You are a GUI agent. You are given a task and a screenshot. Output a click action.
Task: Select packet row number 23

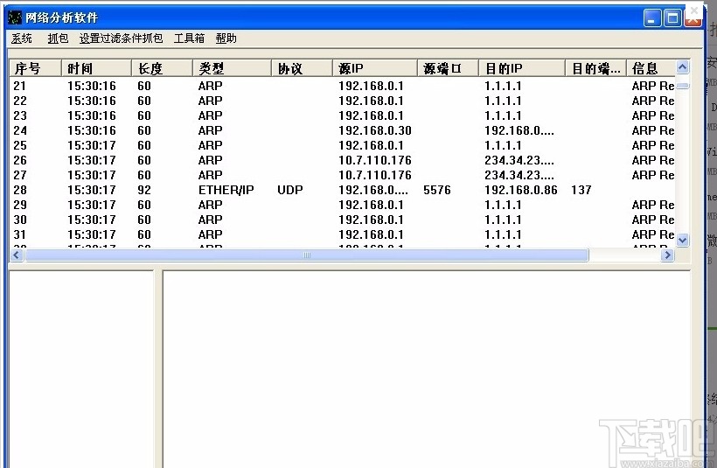coord(343,115)
